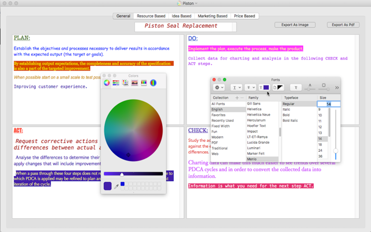Click the document background color button
This screenshot has height=232, width=371.
(278, 87)
